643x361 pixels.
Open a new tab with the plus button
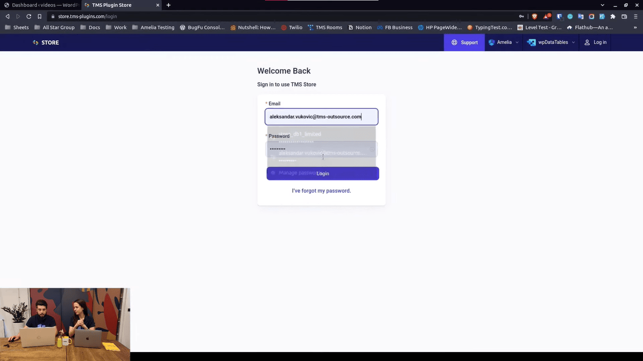click(x=169, y=5)
